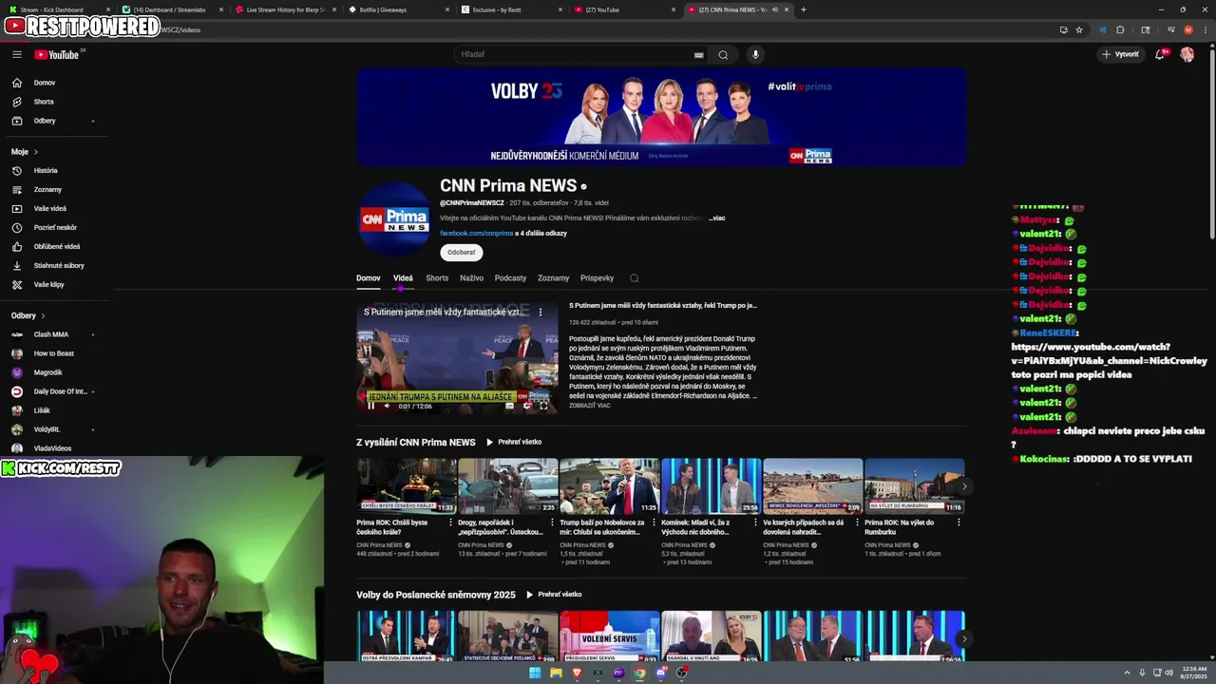Screen dimensions: 1216x684
Task: Click the YouTube logo
Action: click(57, 54)
